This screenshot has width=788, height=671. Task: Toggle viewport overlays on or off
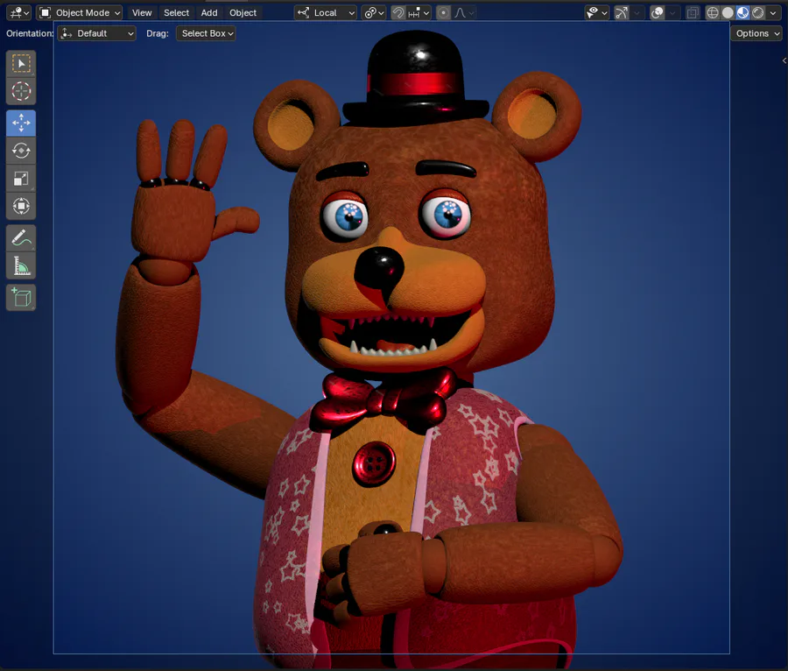(x=657, y=12)
